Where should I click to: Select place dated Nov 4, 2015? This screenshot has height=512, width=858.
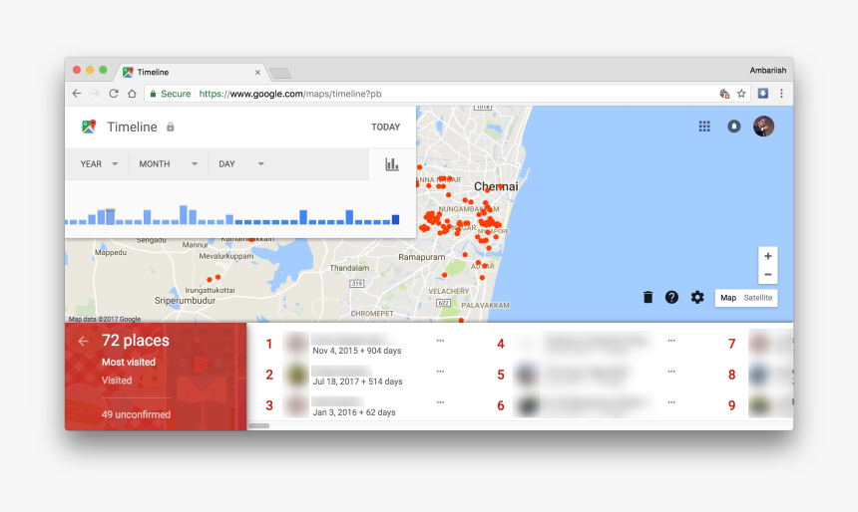pyautogui.click(x=357, y=351)
